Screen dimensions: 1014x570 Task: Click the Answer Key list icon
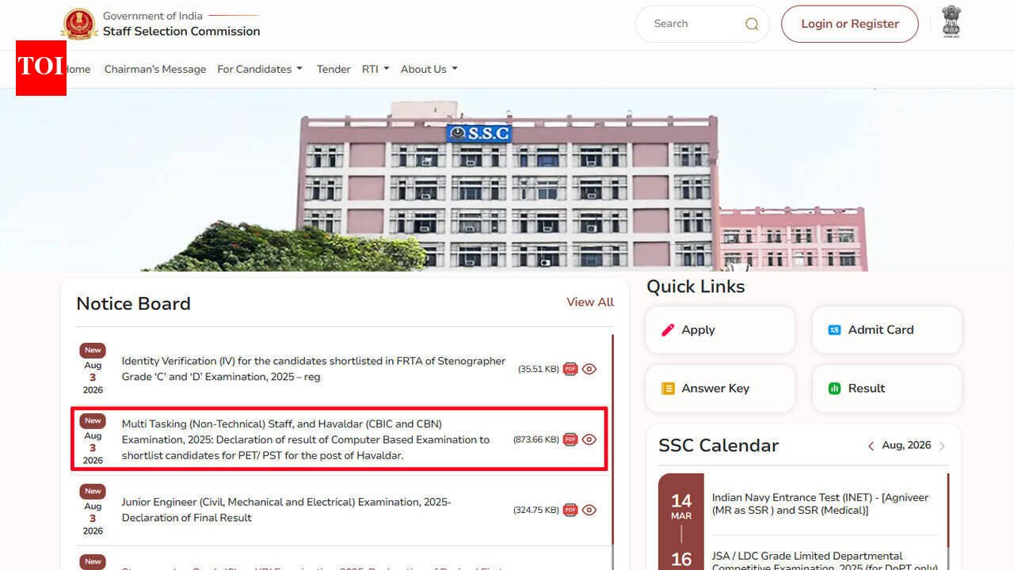pyautogui.click(x=668, y=389)
